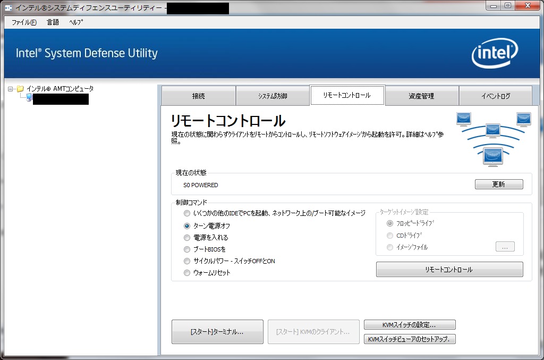Select the IDE redirect boot image option
This screenshot has width=544, height=360.
[186, 213]
